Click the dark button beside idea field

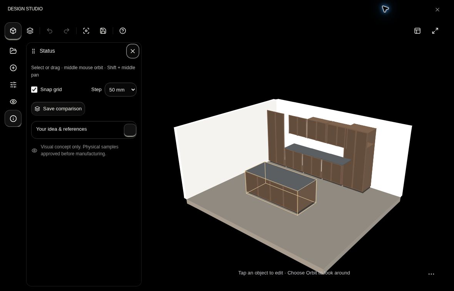point(130,130)
